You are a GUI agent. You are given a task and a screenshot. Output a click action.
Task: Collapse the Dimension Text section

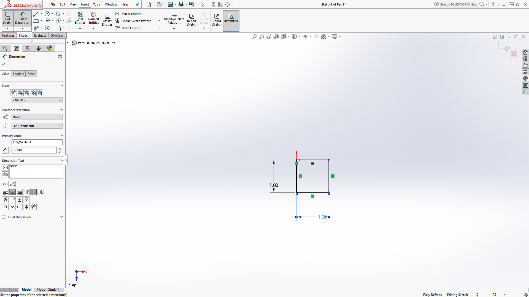62,161
